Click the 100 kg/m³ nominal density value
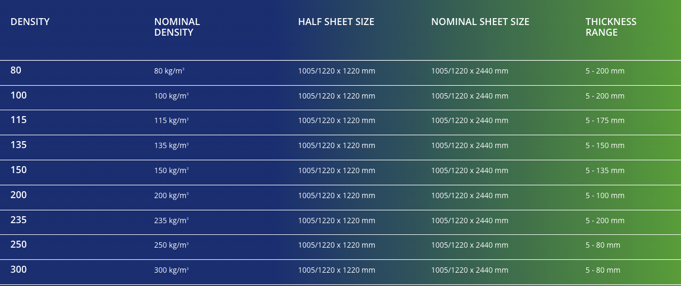The width and height of the screenshot is (681, 286). [x=171, y=96]
